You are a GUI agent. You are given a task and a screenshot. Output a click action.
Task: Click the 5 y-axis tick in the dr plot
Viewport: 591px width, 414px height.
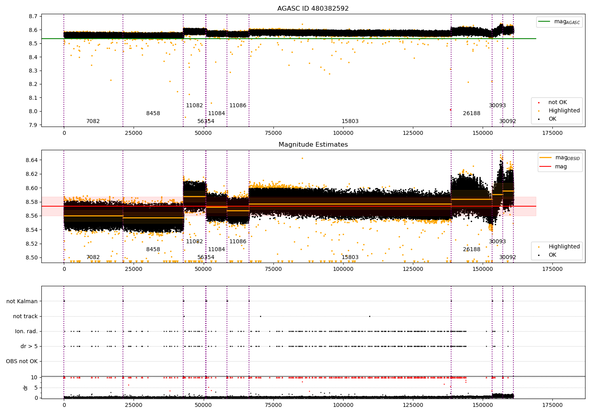point(36,388)
